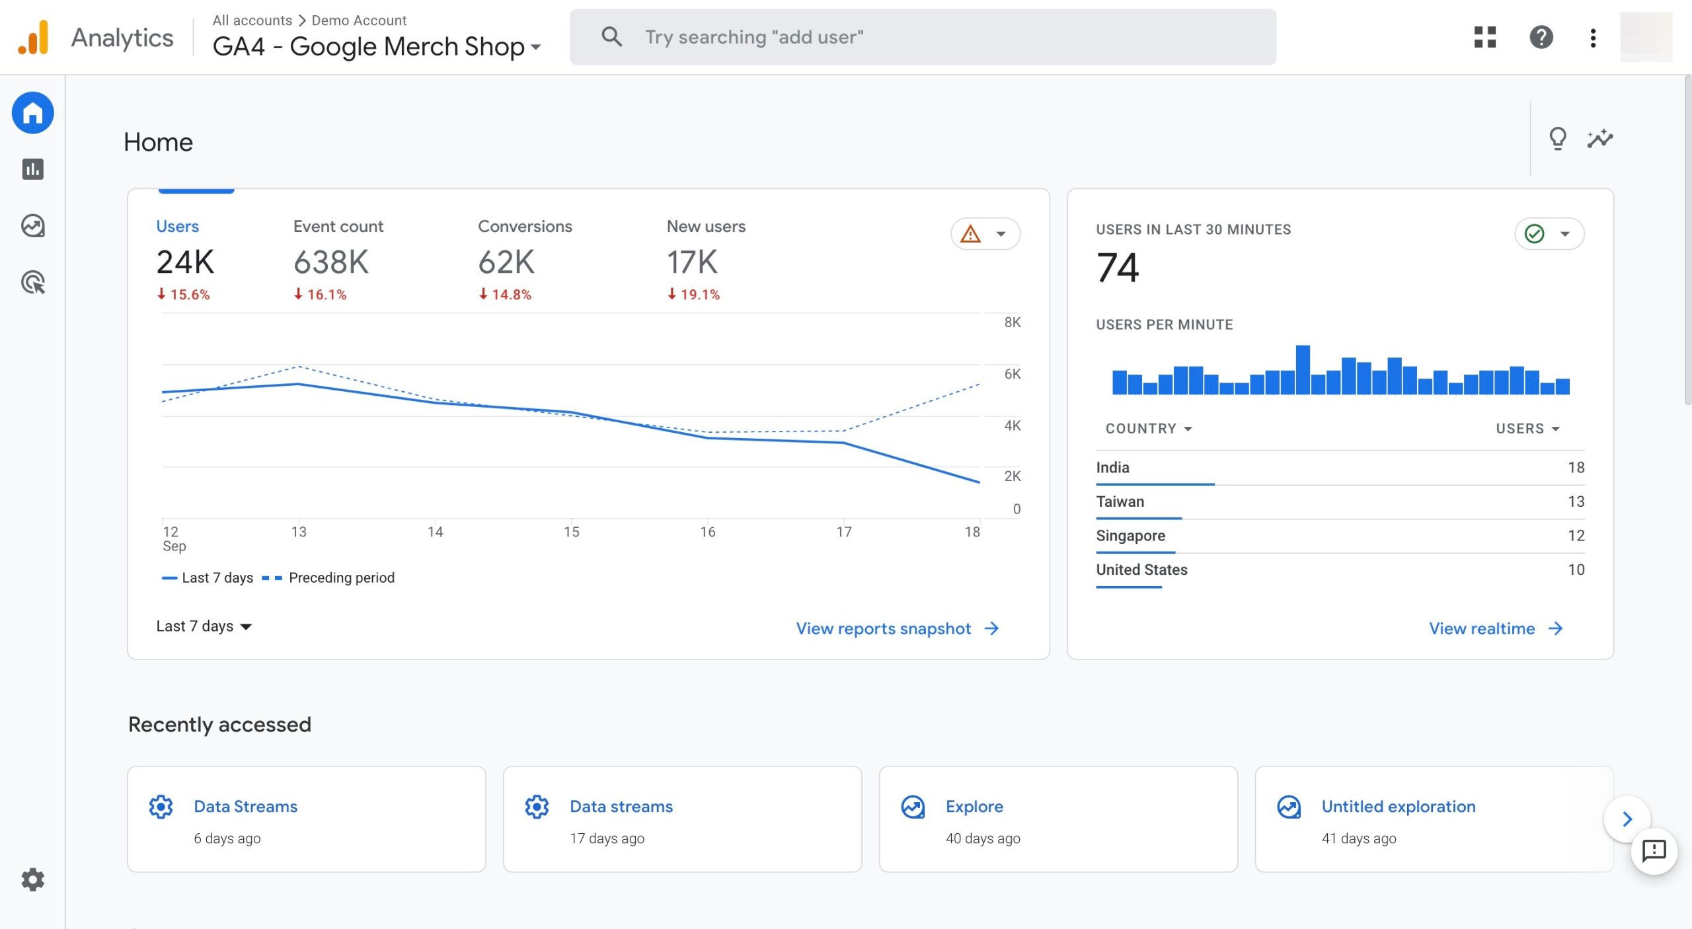
Task: Open the Reports bar chart icon
Action: pos(32,169)
